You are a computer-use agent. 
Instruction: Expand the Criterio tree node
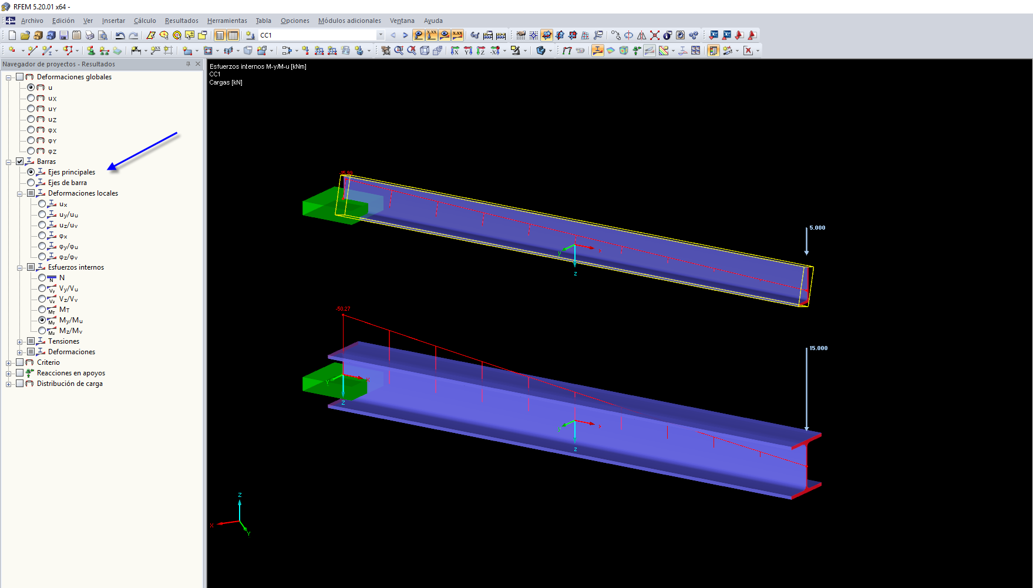pos(9,362)
